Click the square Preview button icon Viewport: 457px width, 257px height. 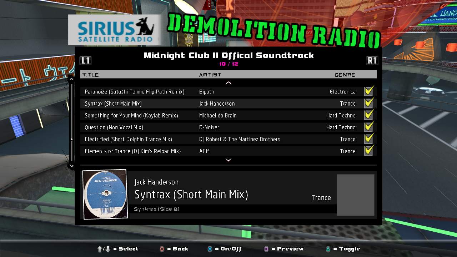coord(266,249)
